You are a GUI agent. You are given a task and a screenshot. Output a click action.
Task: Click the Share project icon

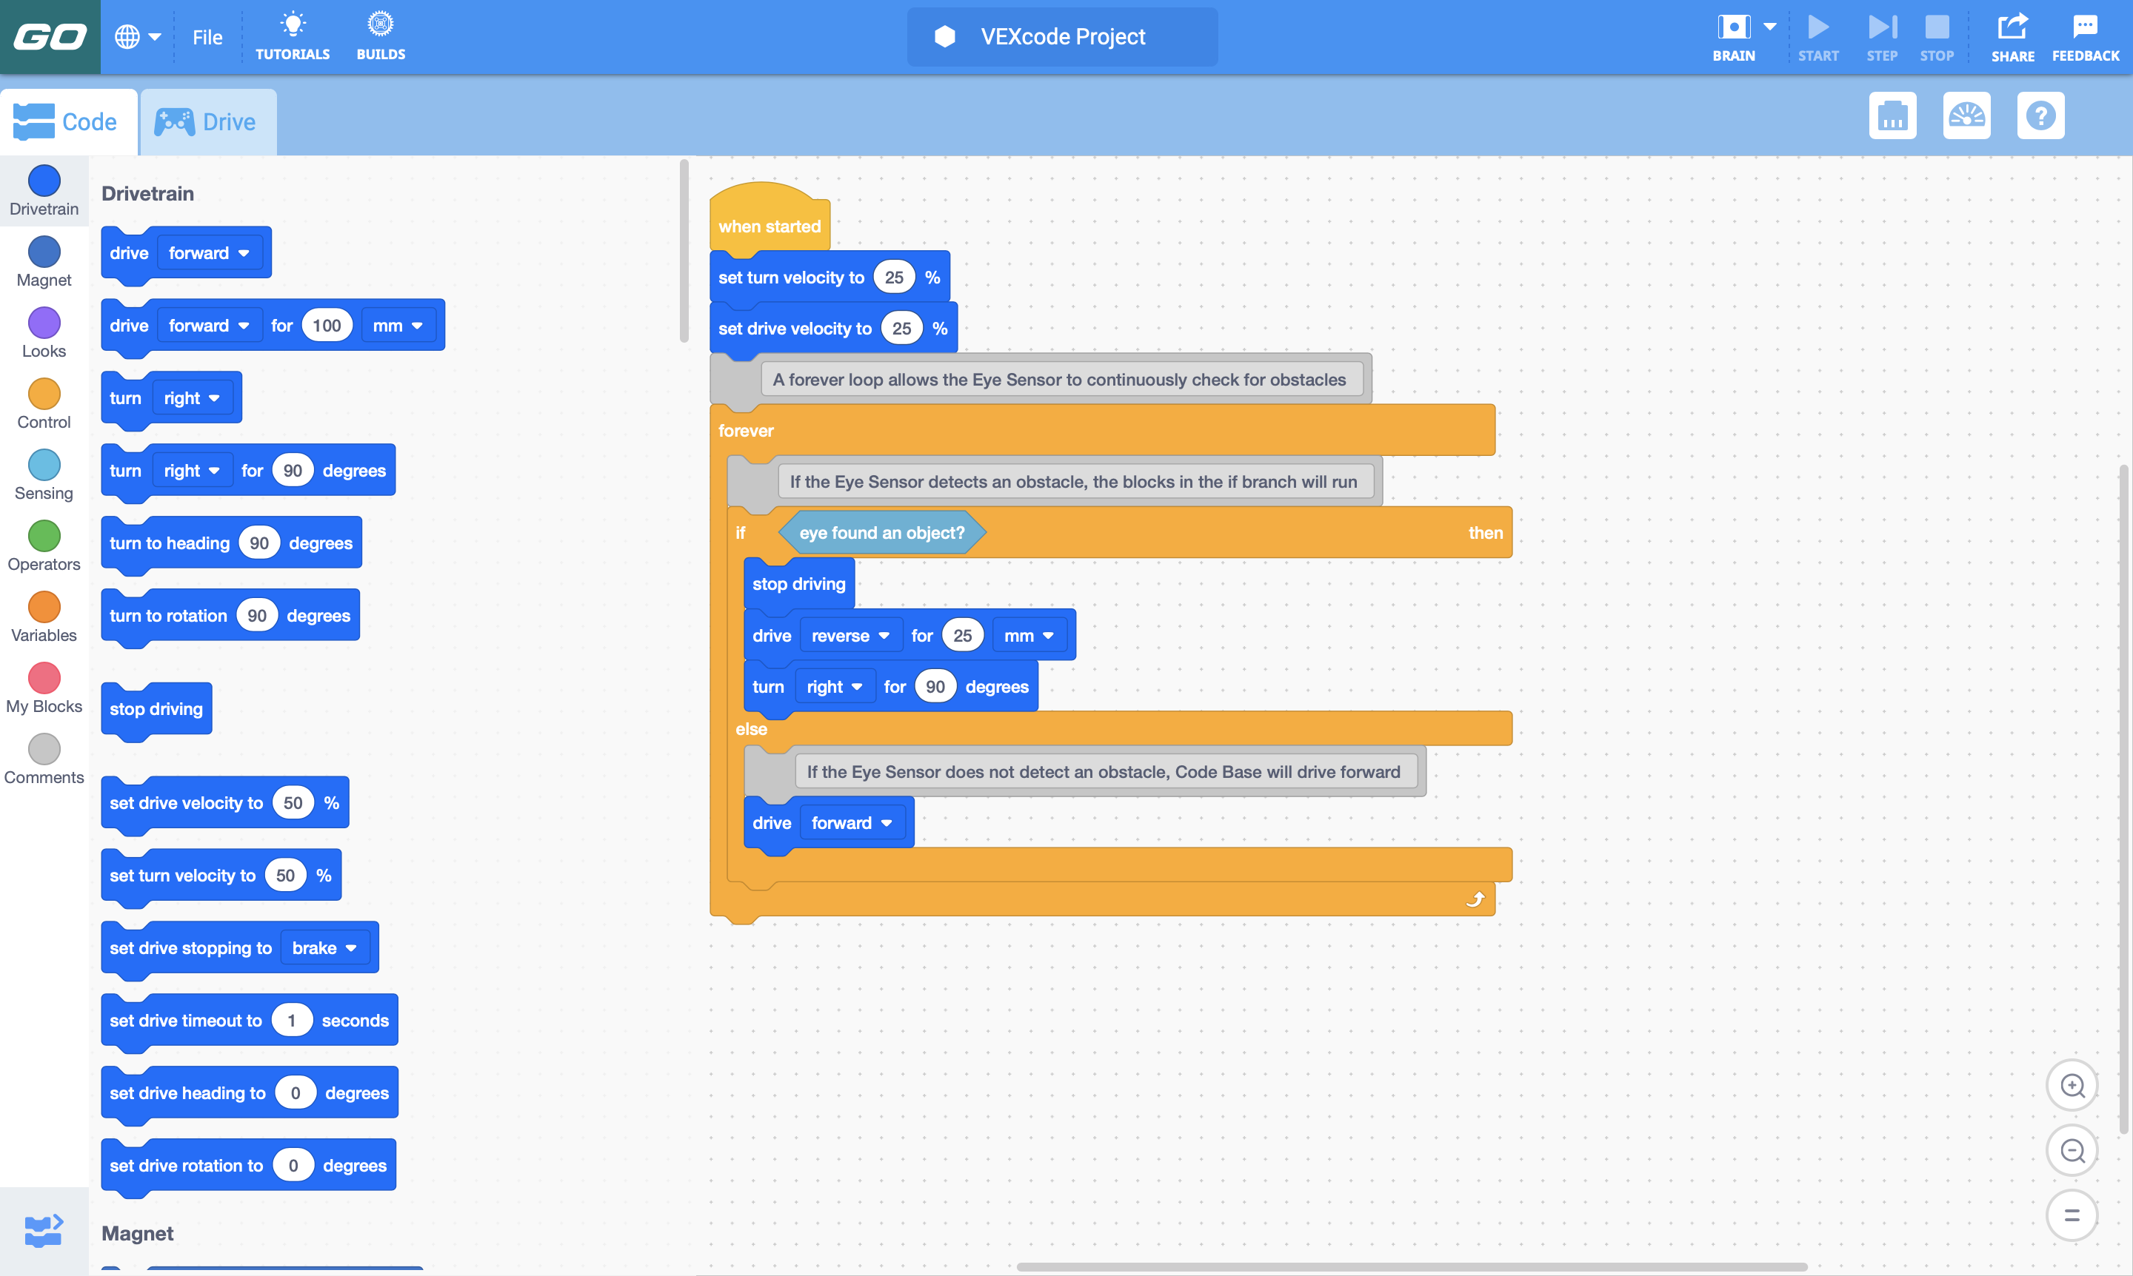click(x=2012, y=27)
